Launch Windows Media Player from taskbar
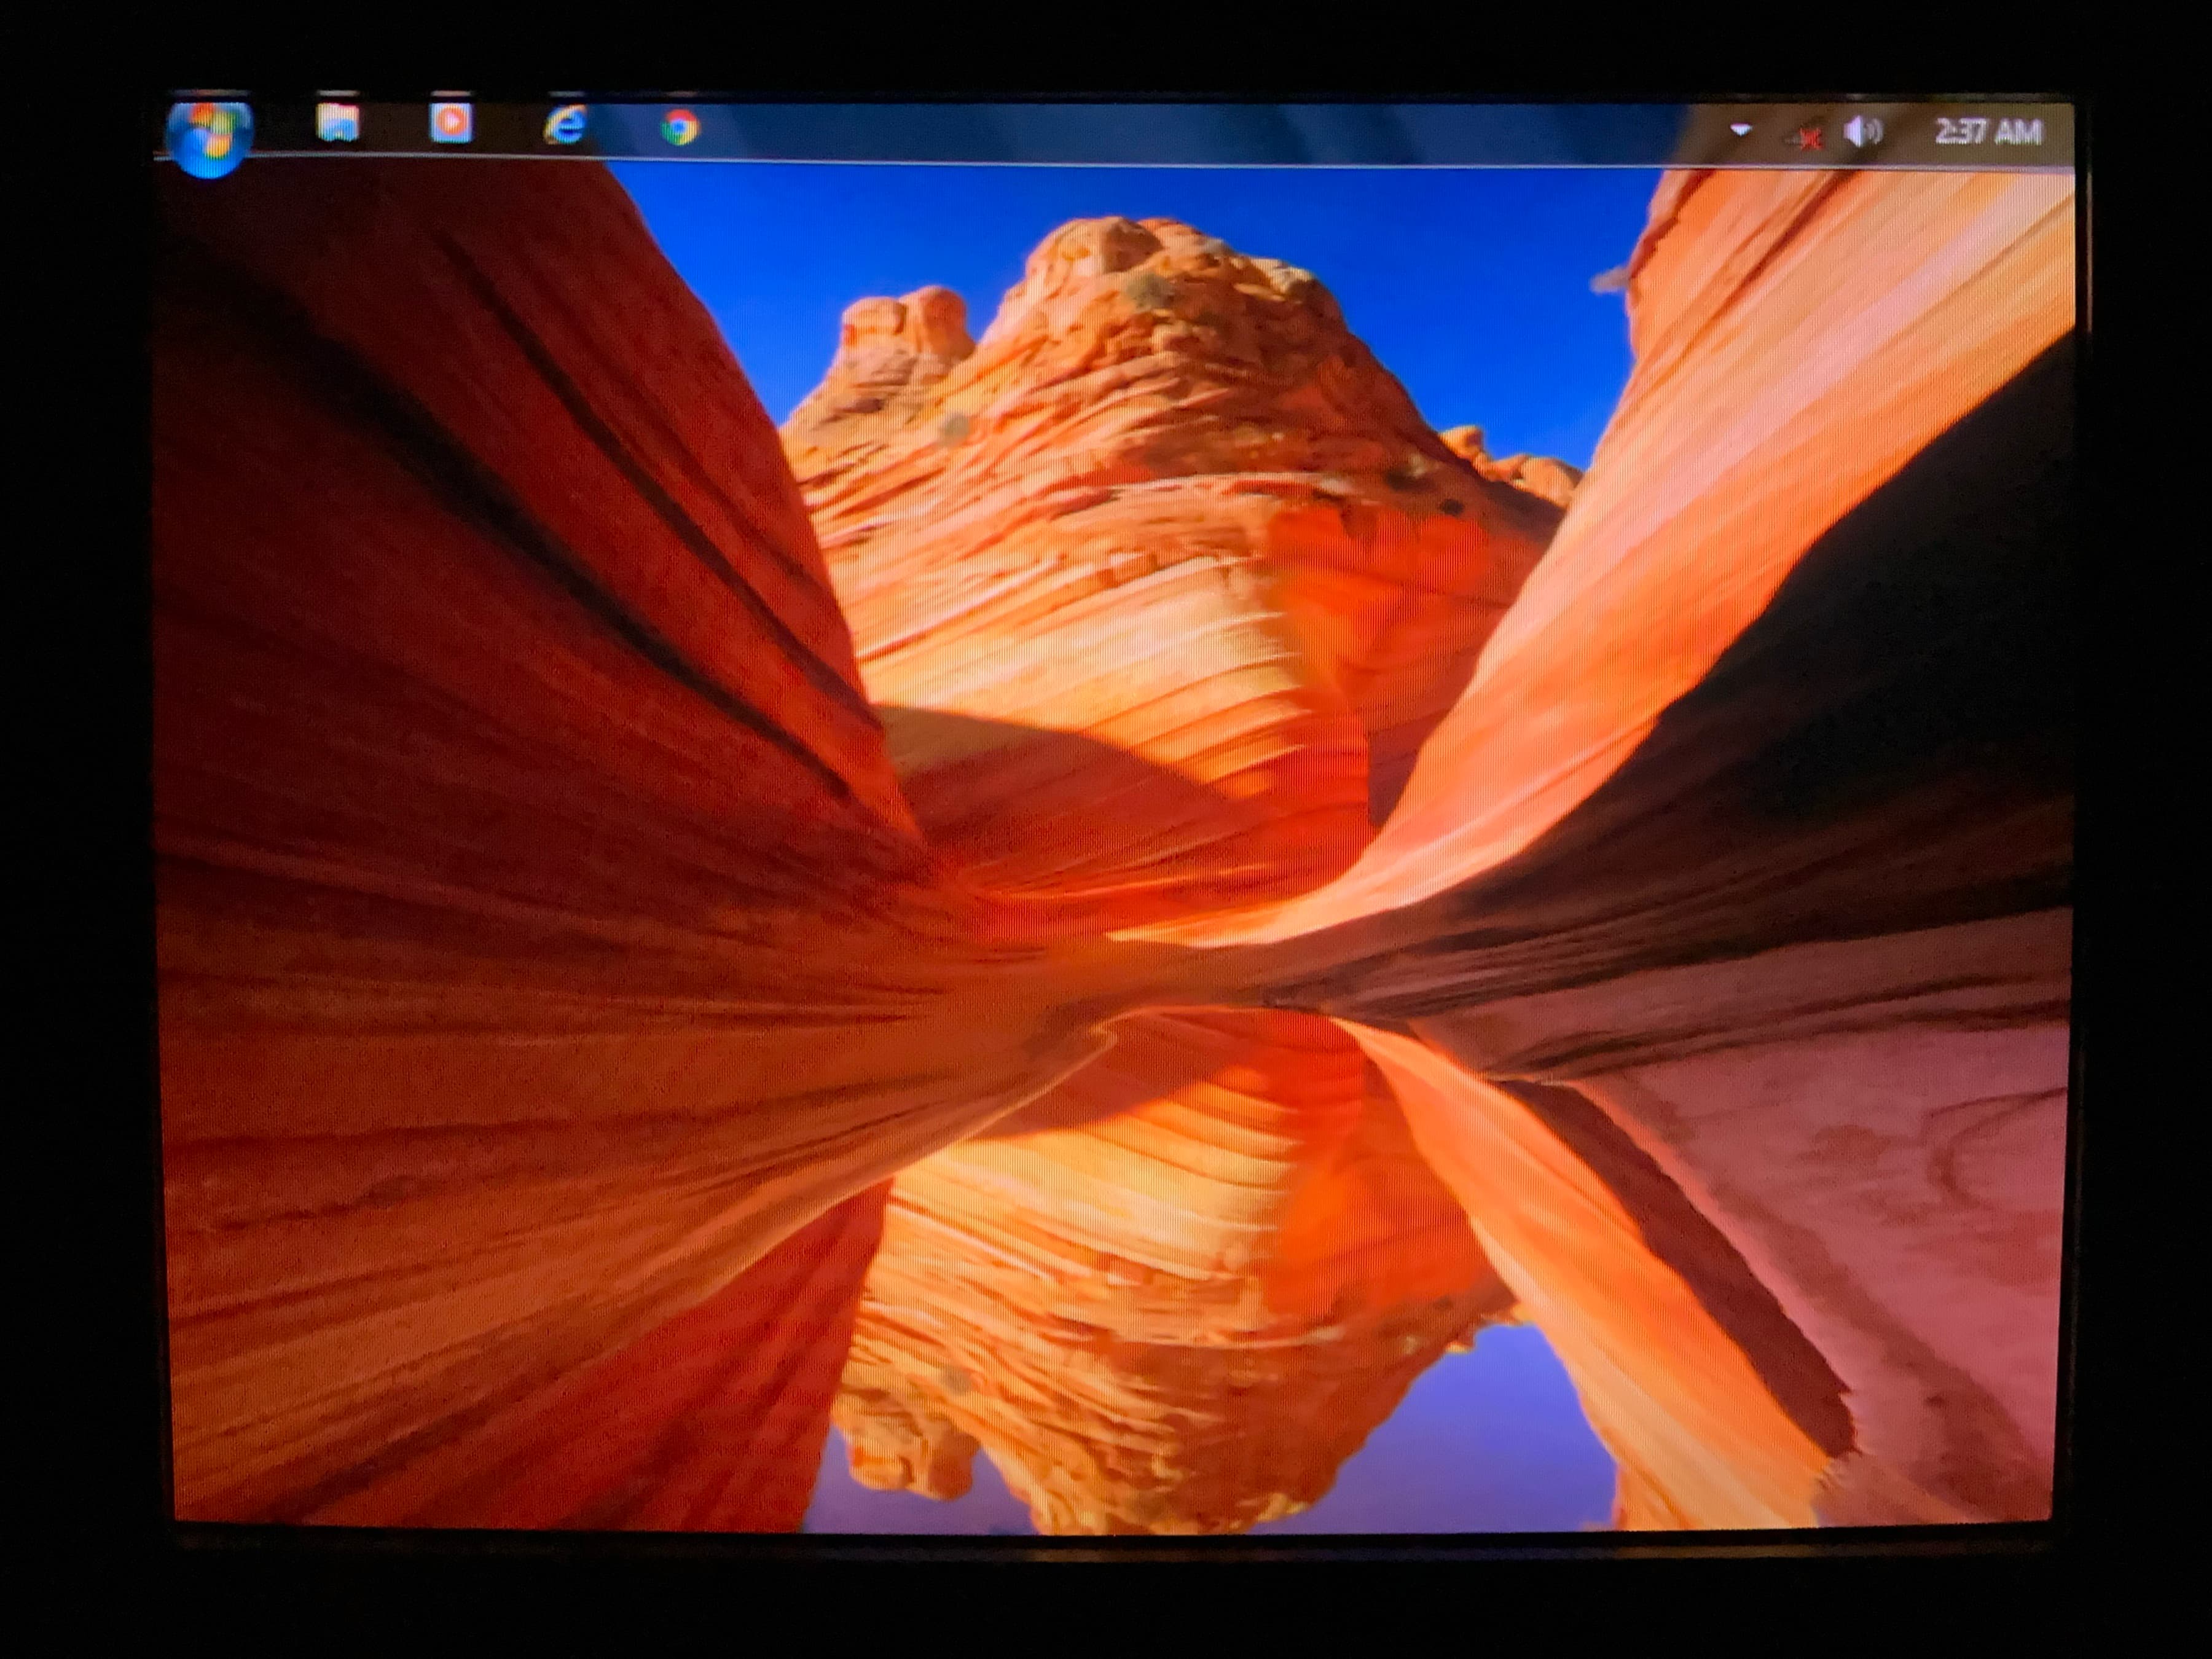The width and height of the screenshot is (2212, 1659). pyautogui.click(x=451, y=123)
